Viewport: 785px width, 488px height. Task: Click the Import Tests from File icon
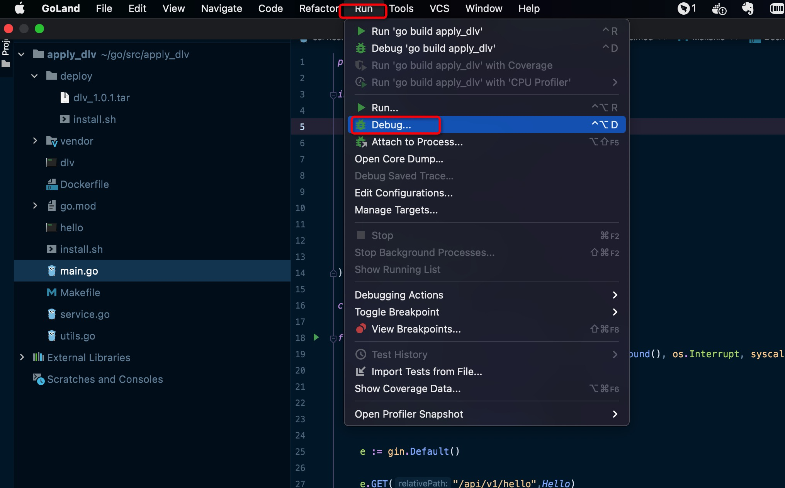pyautogui.click(x=361, y=371)
